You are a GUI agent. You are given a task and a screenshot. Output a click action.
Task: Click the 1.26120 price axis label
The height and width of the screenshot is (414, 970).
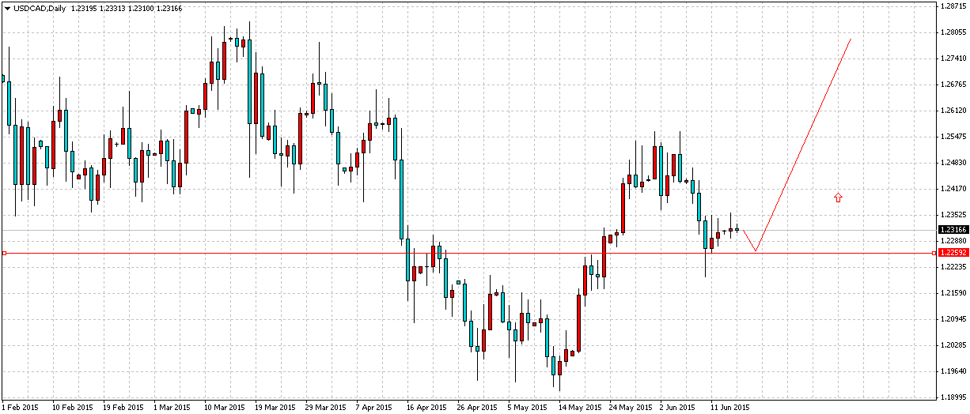pos(953,111)
